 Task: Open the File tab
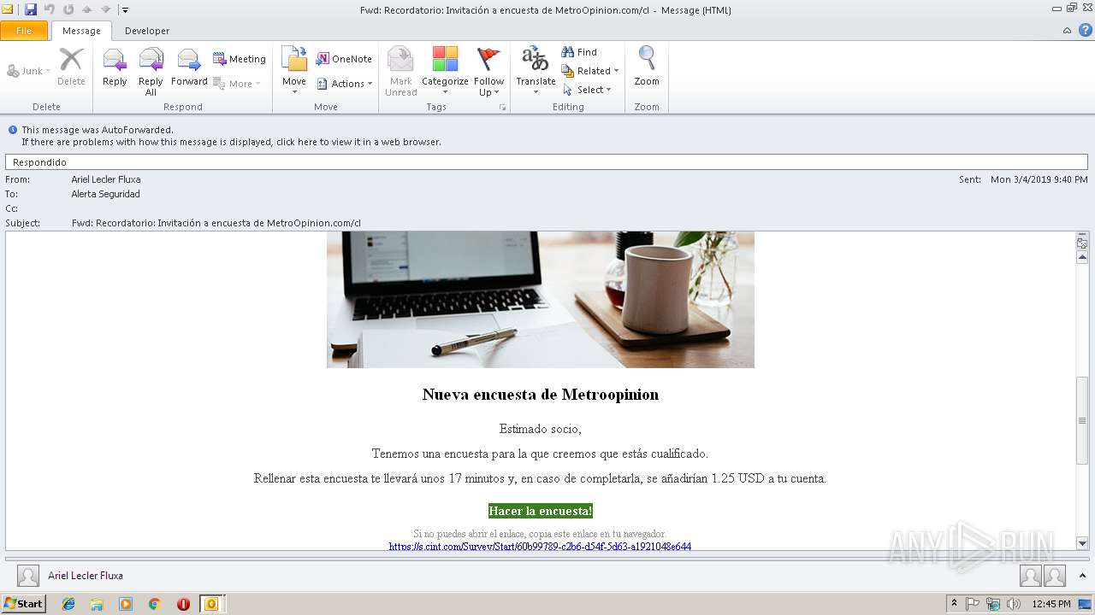[24, 31]
